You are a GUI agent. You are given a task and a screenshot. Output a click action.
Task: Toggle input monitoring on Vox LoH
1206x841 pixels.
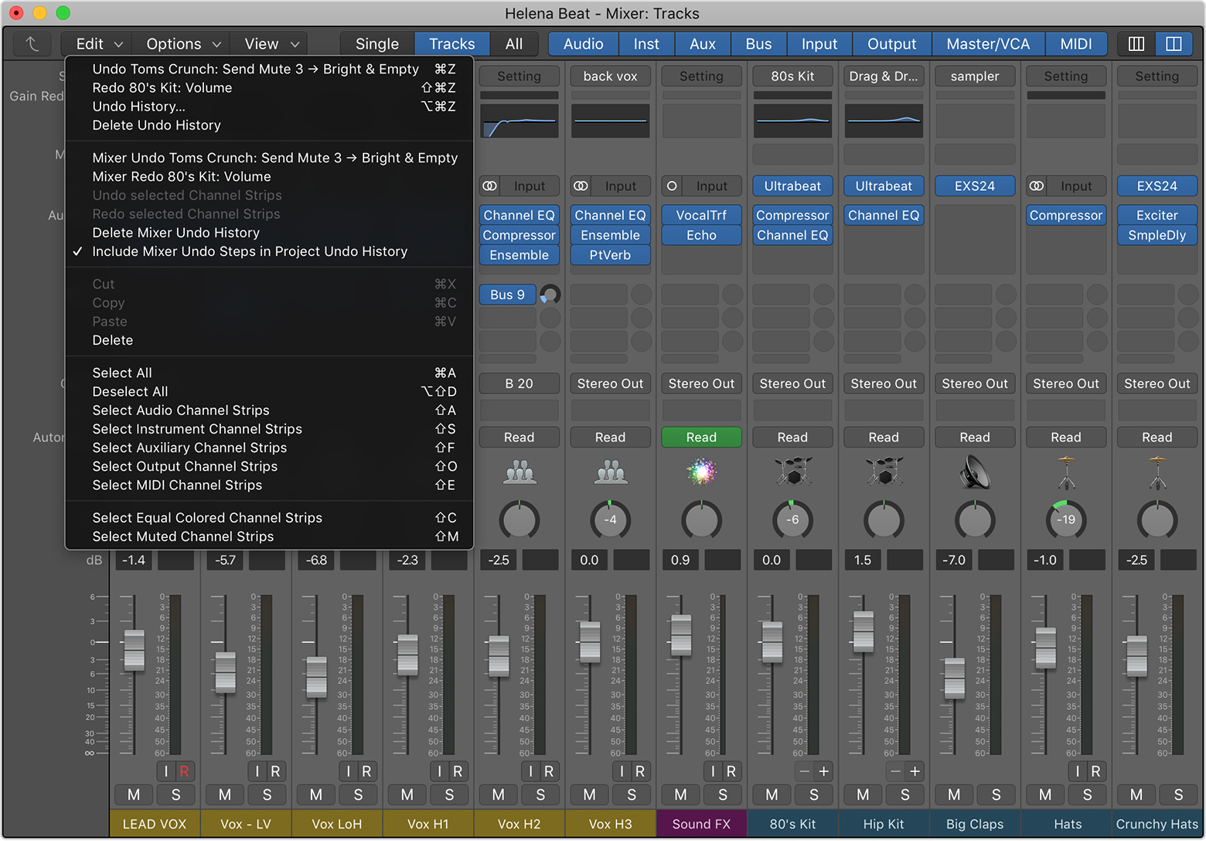tap(348, 771)
